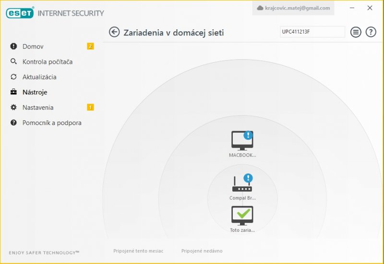Viewport: 384px width, 264px height.
Task: Open Domov in the sidebar
Action: point(33,46)
